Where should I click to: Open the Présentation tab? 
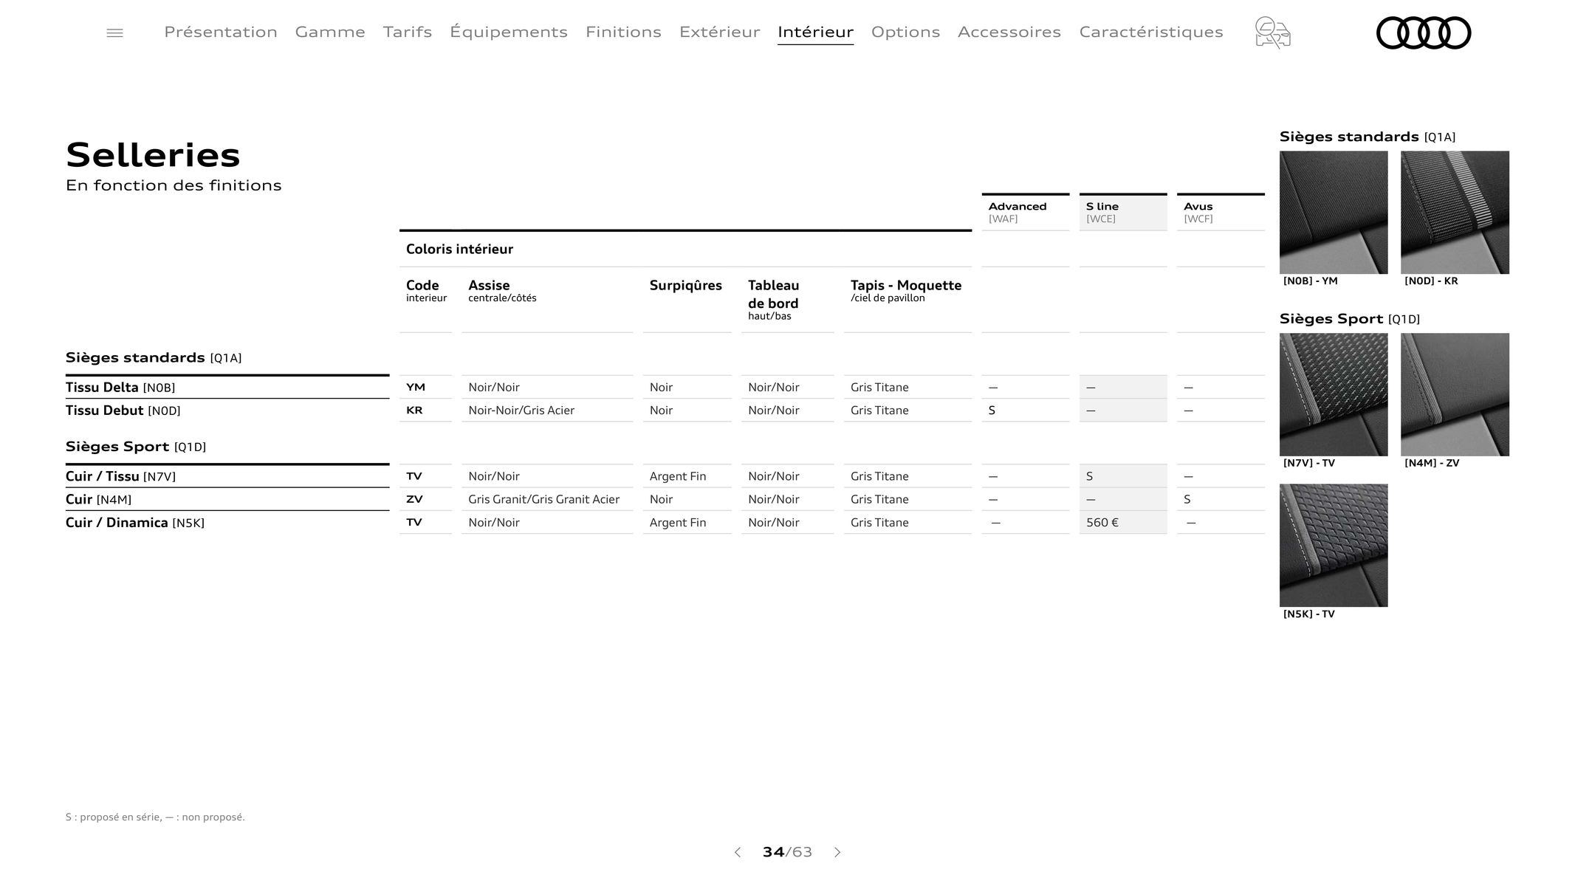click(221, 32)
